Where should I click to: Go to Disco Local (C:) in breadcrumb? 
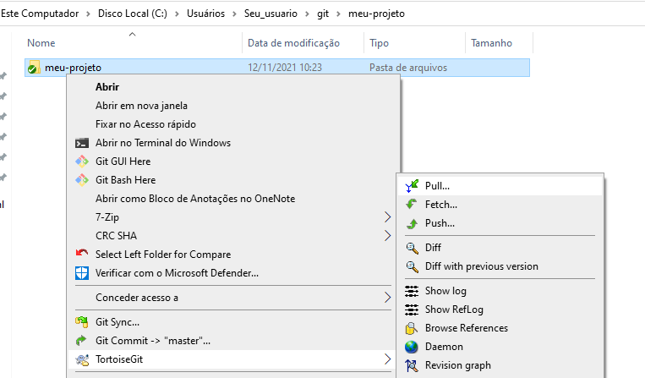tap(133, 14)
